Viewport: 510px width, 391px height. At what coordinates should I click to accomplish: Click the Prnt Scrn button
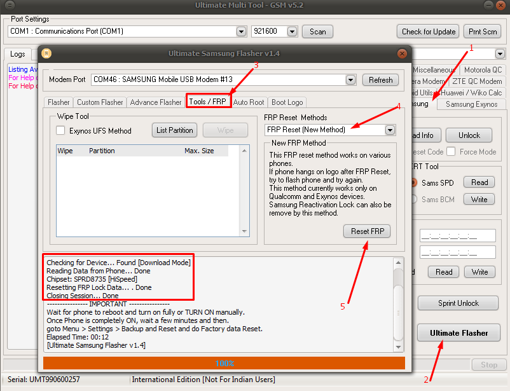click(x=483, y=32)
